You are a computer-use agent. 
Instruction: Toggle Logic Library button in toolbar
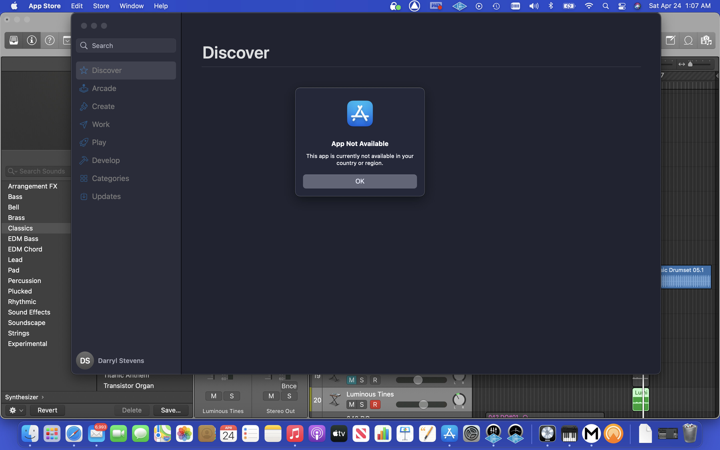point(14,40)
